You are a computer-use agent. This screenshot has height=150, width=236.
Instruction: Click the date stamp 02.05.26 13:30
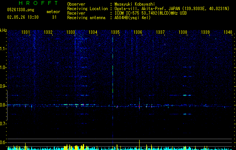(23, 17)
